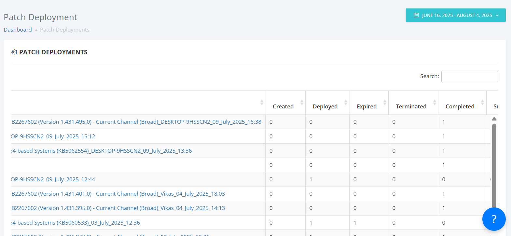Click the calendar icon in the date range button
The width and height of the screenshot is (511, 236).
pyautogui.click(x=416, y=15)
